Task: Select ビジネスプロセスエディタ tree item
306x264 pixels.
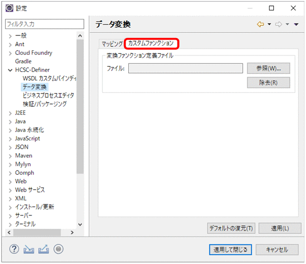Action: click(x=48, y=96)
